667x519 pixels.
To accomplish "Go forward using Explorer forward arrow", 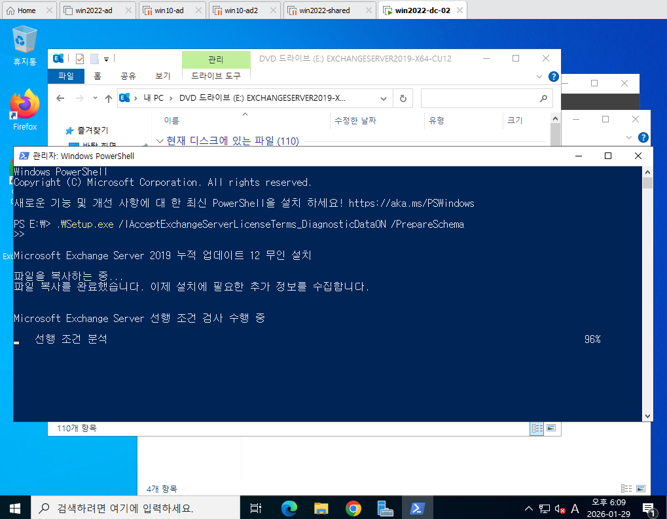I will tap(80, 98).
